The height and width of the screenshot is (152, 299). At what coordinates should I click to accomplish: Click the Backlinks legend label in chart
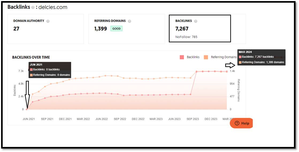pos(193,57)
